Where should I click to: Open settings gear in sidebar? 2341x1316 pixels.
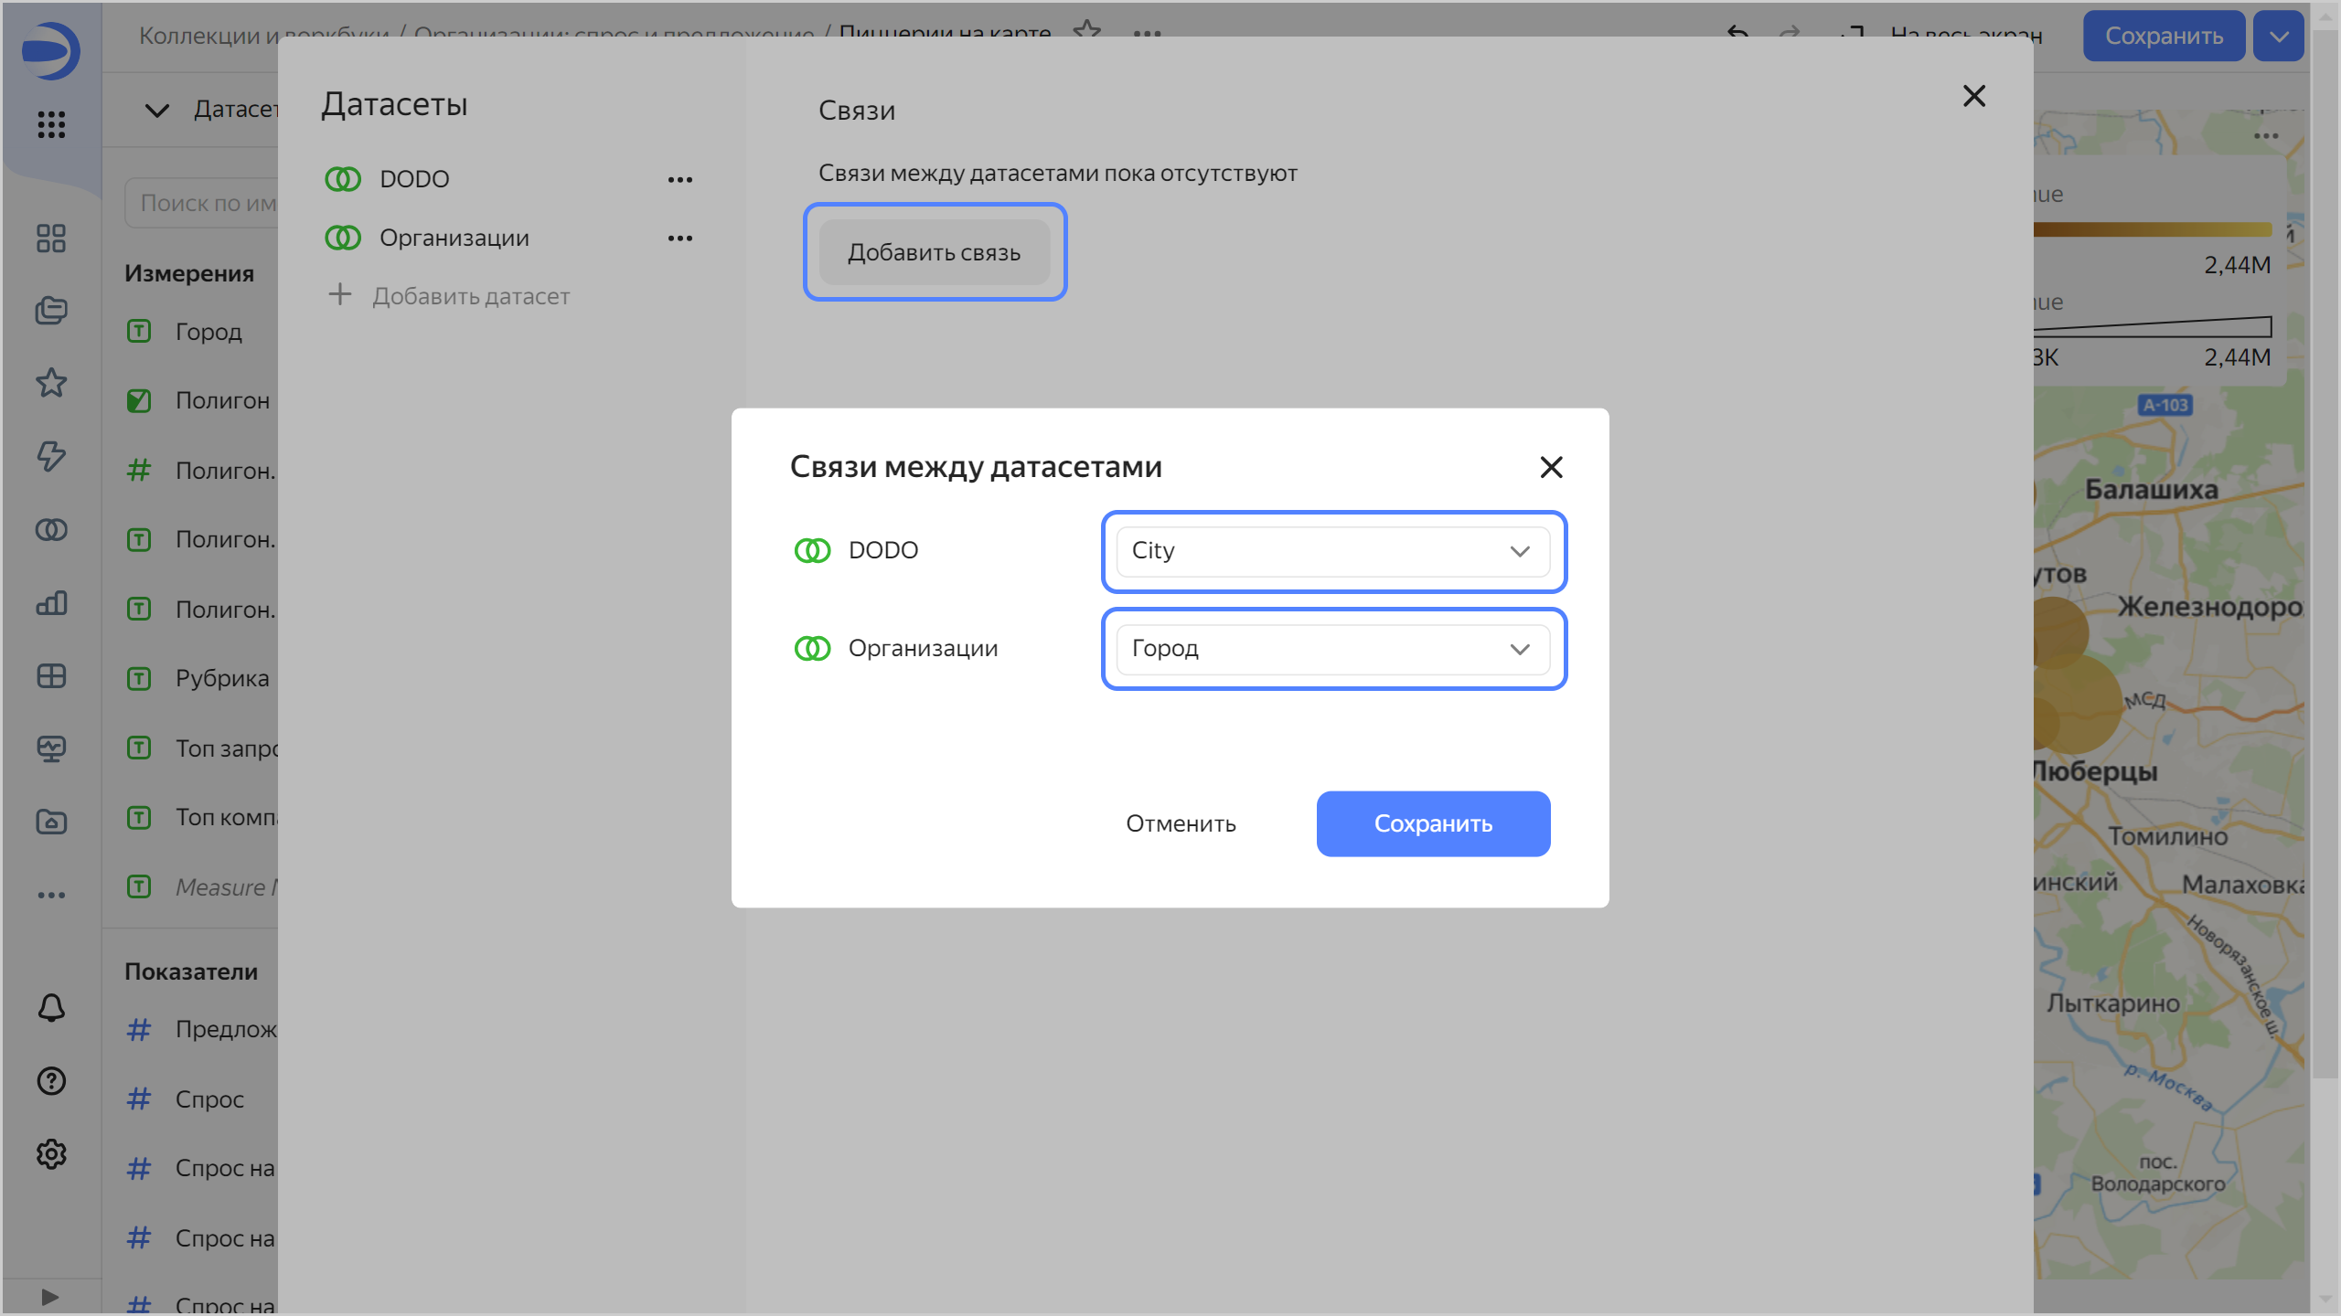tap(51, 1154)
